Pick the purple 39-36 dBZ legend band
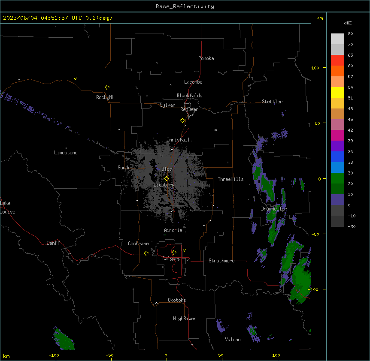The image size is (370, 361). click(x=337, y=146)
